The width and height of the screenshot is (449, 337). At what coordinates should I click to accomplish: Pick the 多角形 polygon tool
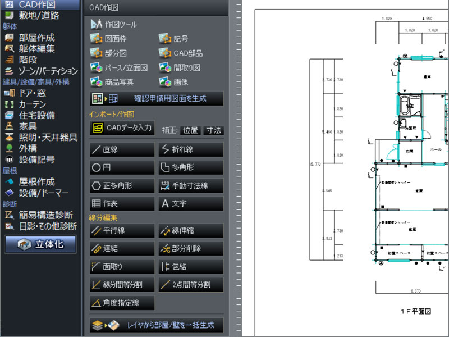[x=191, y=167]
